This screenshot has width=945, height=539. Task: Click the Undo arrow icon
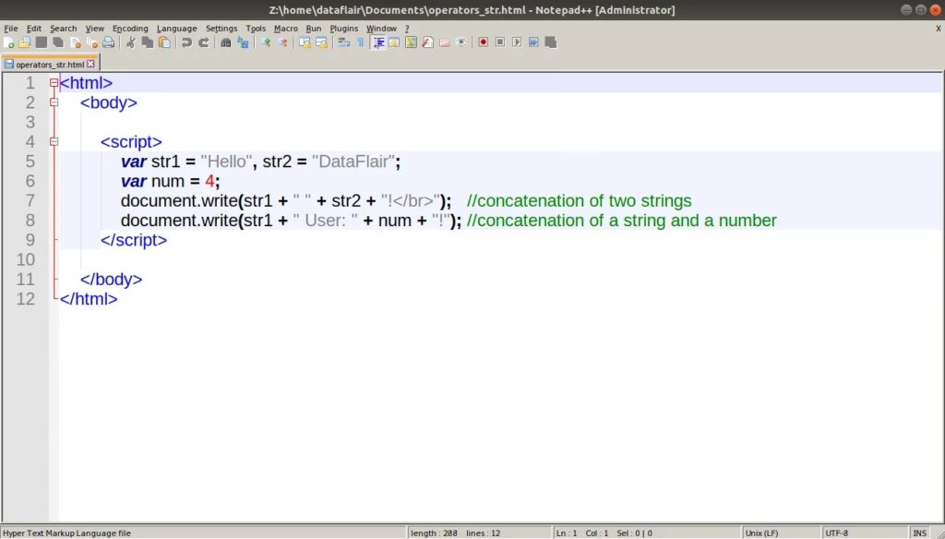coord(187,42)
